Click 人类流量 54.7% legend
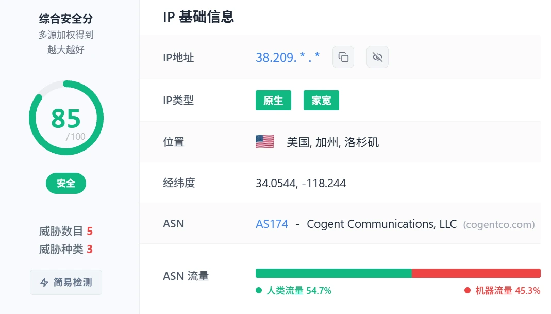Viewport: 551px width, 314px height. (293, 290)
